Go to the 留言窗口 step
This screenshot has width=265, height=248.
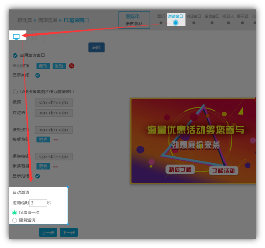click(212, 16)
